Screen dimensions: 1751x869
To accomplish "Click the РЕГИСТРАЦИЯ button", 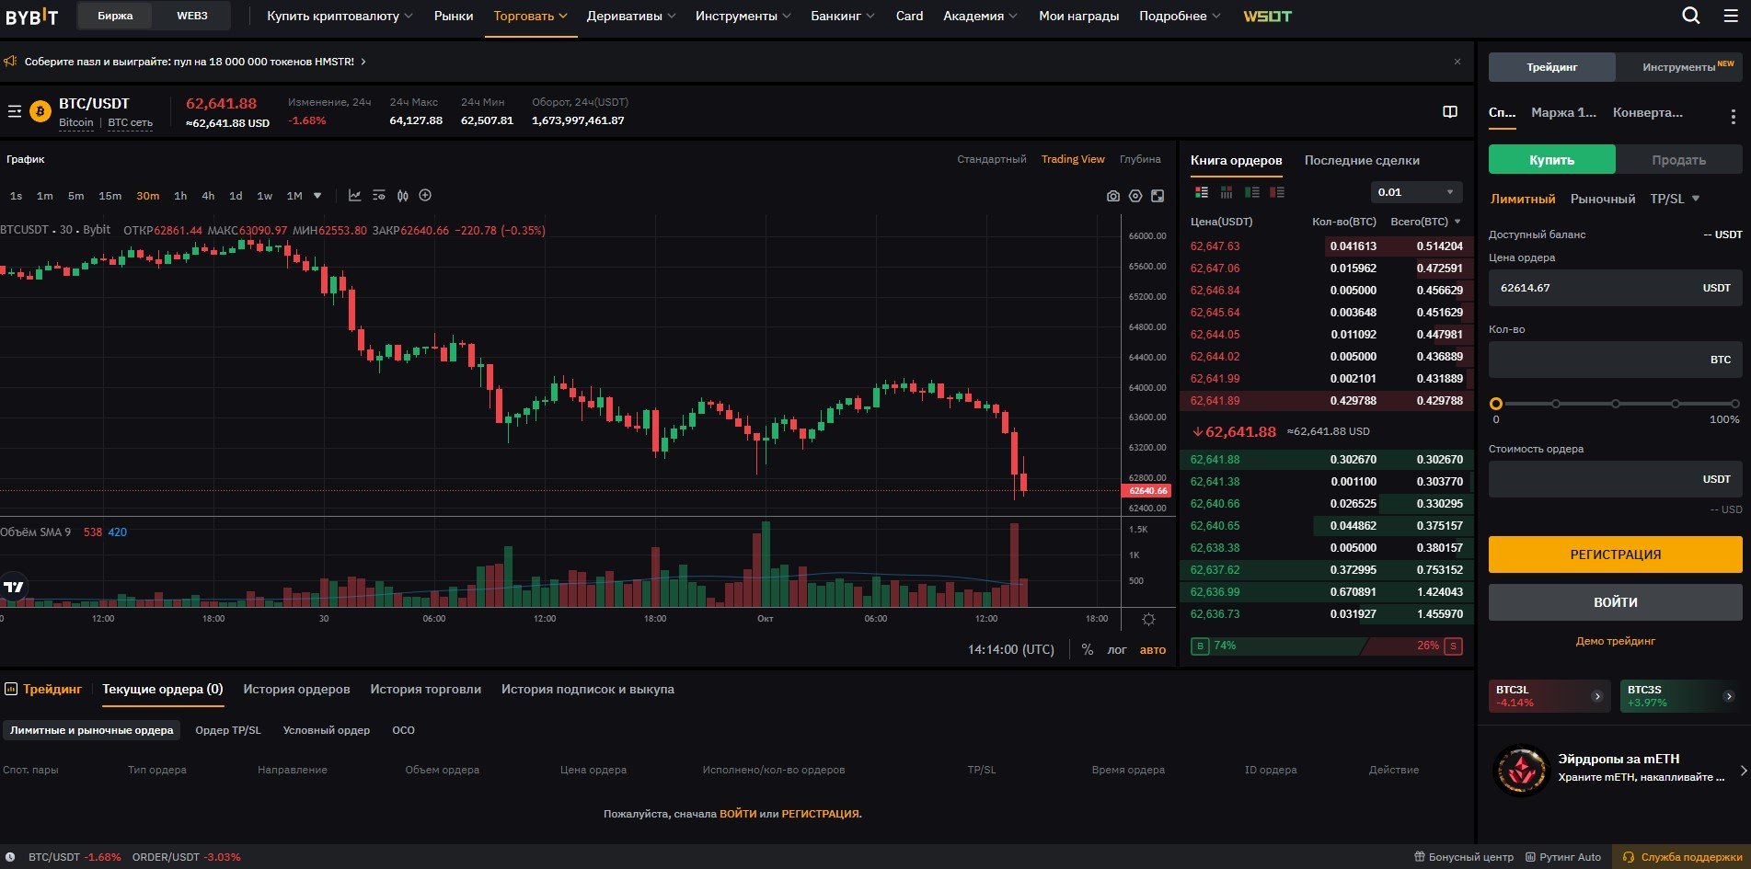I will (1616, 555).
